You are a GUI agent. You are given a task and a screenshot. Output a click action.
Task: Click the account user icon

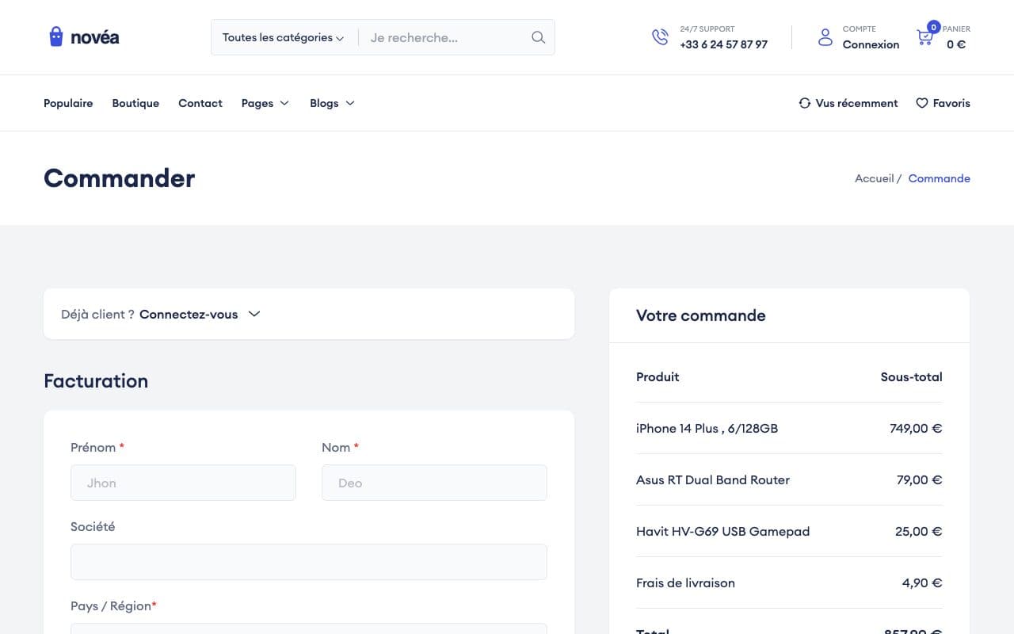pyautogui.click(x=825, y=37)
